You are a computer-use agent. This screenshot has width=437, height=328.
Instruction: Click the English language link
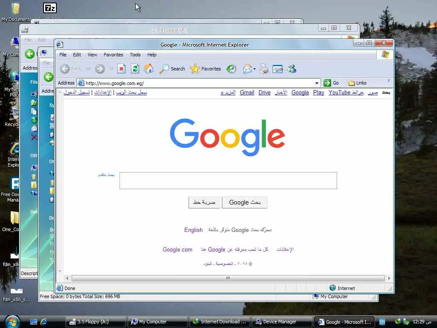coord(193,230)
